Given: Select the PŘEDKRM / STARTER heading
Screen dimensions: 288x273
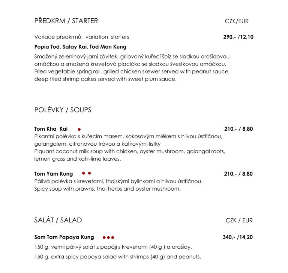Looking at the screenshot, I should coord(66,21).
